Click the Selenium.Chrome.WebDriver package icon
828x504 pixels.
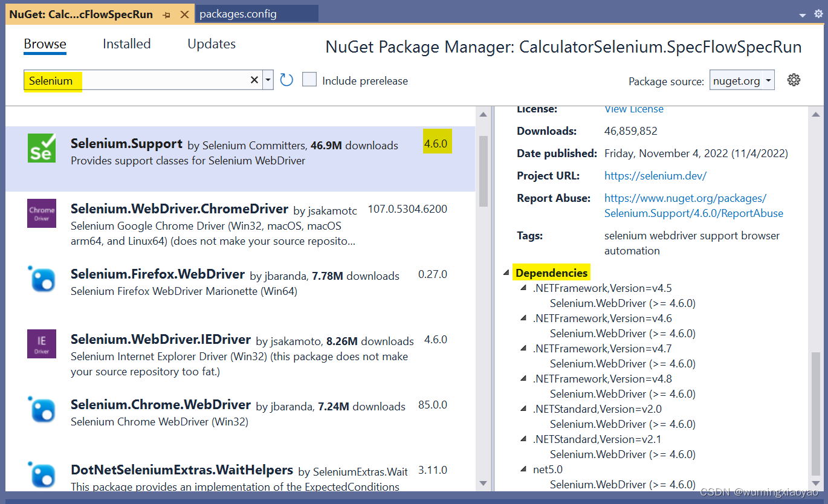42,409
